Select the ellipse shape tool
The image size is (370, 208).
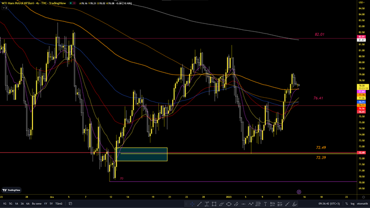click(x=229, y=204)
